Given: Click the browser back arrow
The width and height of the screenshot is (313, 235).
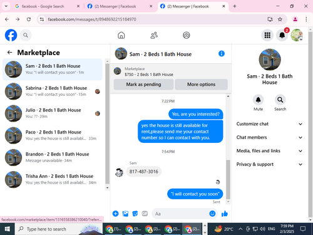Looking at the screenshot, I should point(7,19).
